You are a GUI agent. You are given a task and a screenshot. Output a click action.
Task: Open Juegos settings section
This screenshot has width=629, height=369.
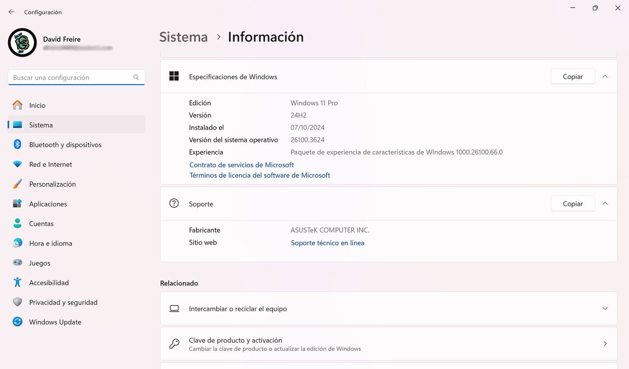[40, 263]
